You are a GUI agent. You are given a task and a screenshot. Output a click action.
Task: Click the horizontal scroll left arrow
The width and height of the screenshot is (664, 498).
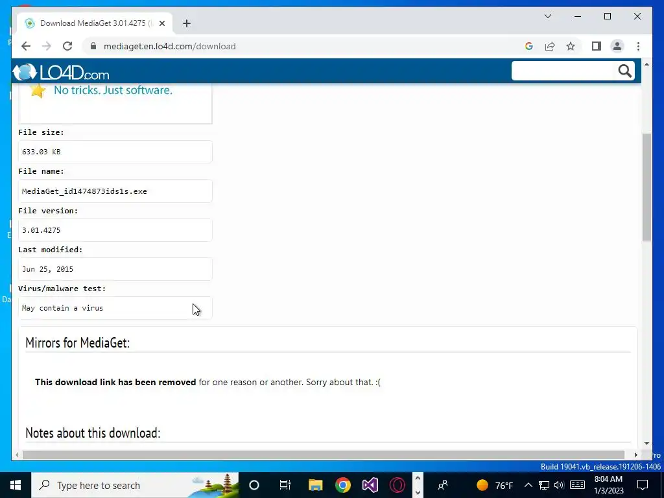click(x=16, y=455)
